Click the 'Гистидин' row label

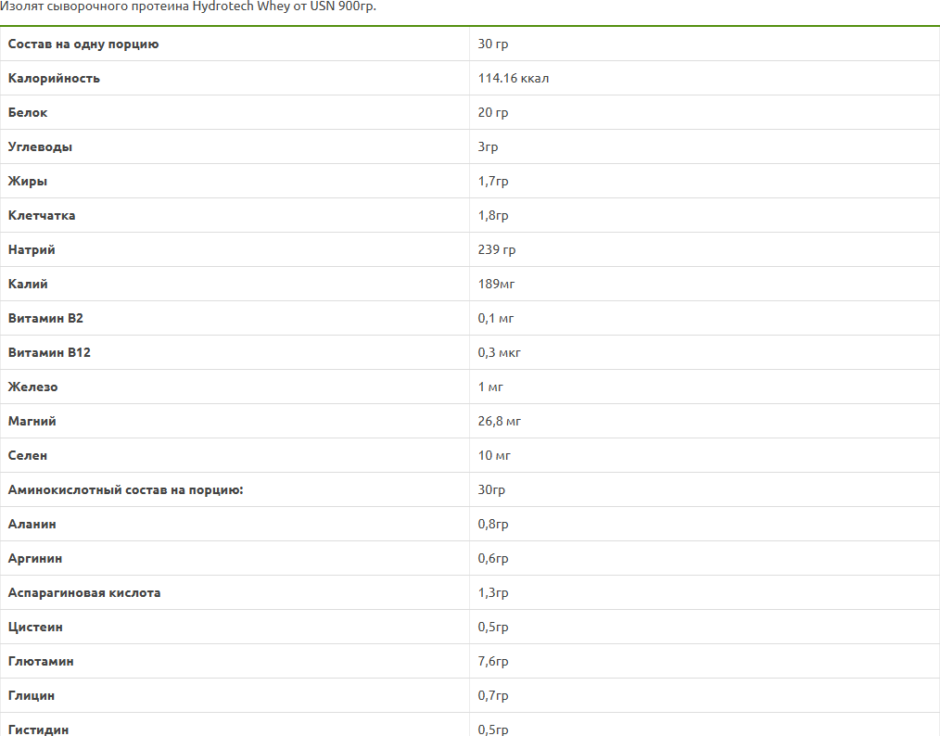[x=38, y=730]
